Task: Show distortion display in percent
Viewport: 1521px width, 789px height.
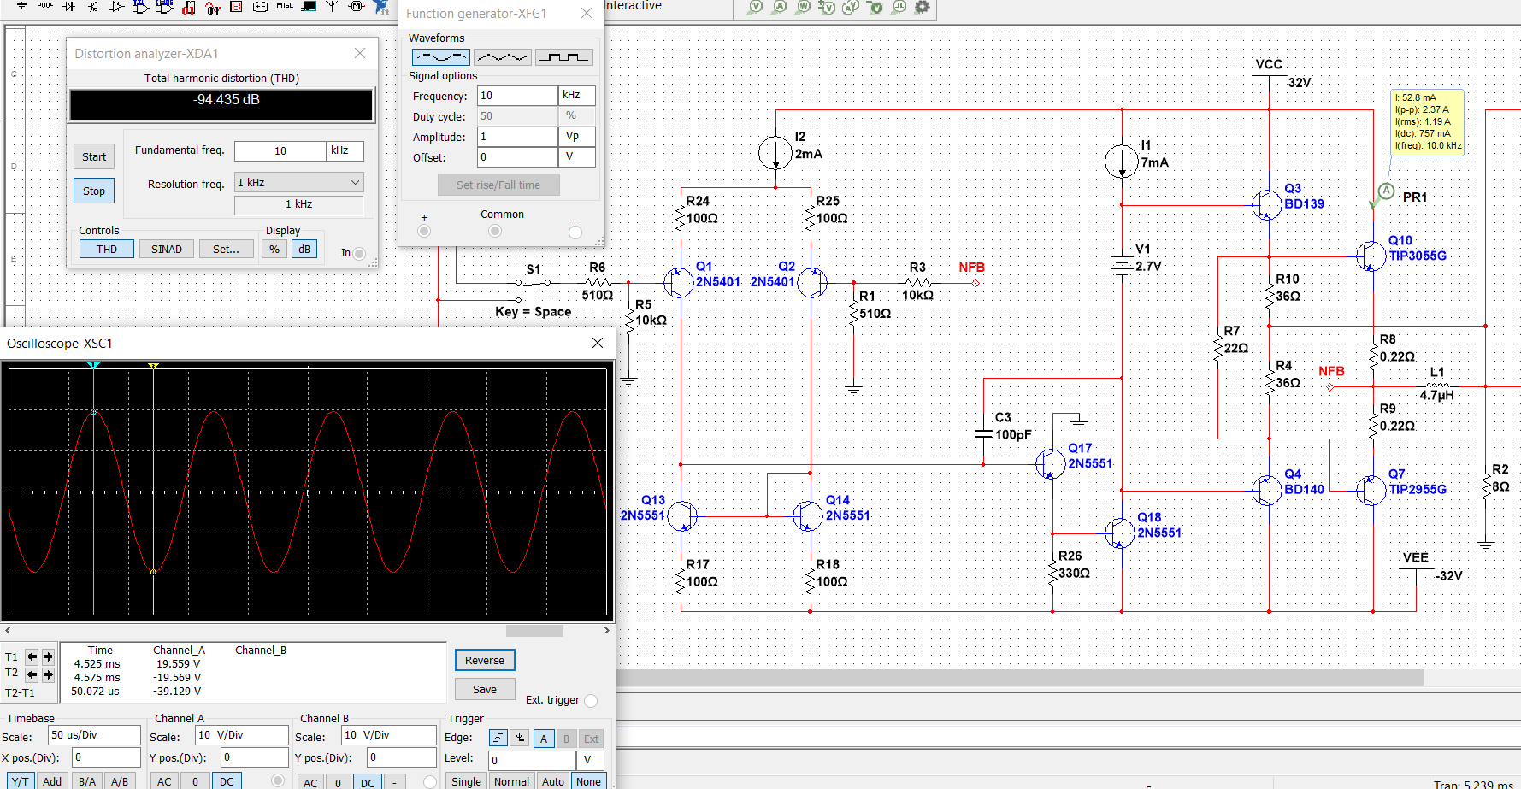Action: point(274,249)
